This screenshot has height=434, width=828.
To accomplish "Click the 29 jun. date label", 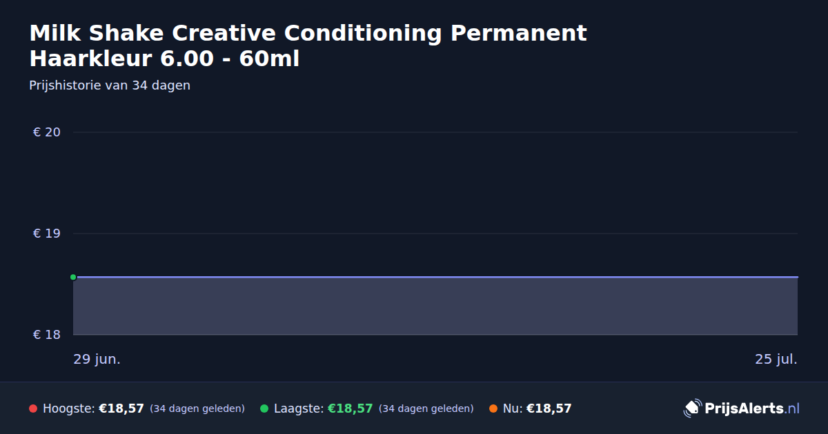I will (x=97, y=359).
